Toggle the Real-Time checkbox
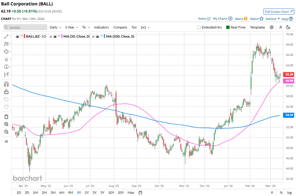The height and width of the screenshot is (196, 296). click(228, 27)
